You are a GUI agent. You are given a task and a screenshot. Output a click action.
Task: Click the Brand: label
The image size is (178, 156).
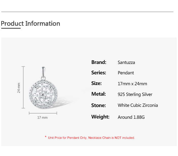[x=99, y=62]
